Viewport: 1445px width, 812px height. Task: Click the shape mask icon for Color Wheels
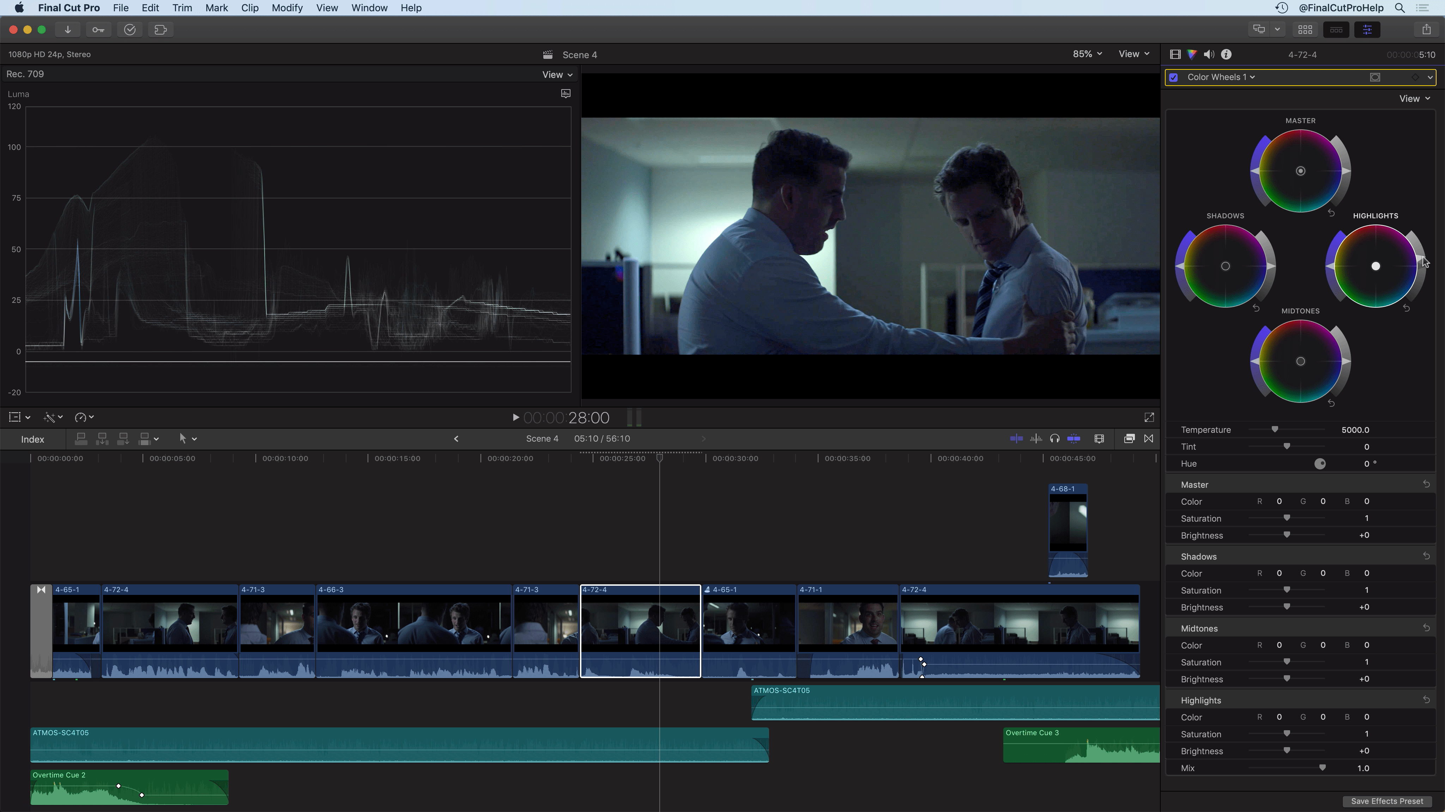tap(1375, 77)
